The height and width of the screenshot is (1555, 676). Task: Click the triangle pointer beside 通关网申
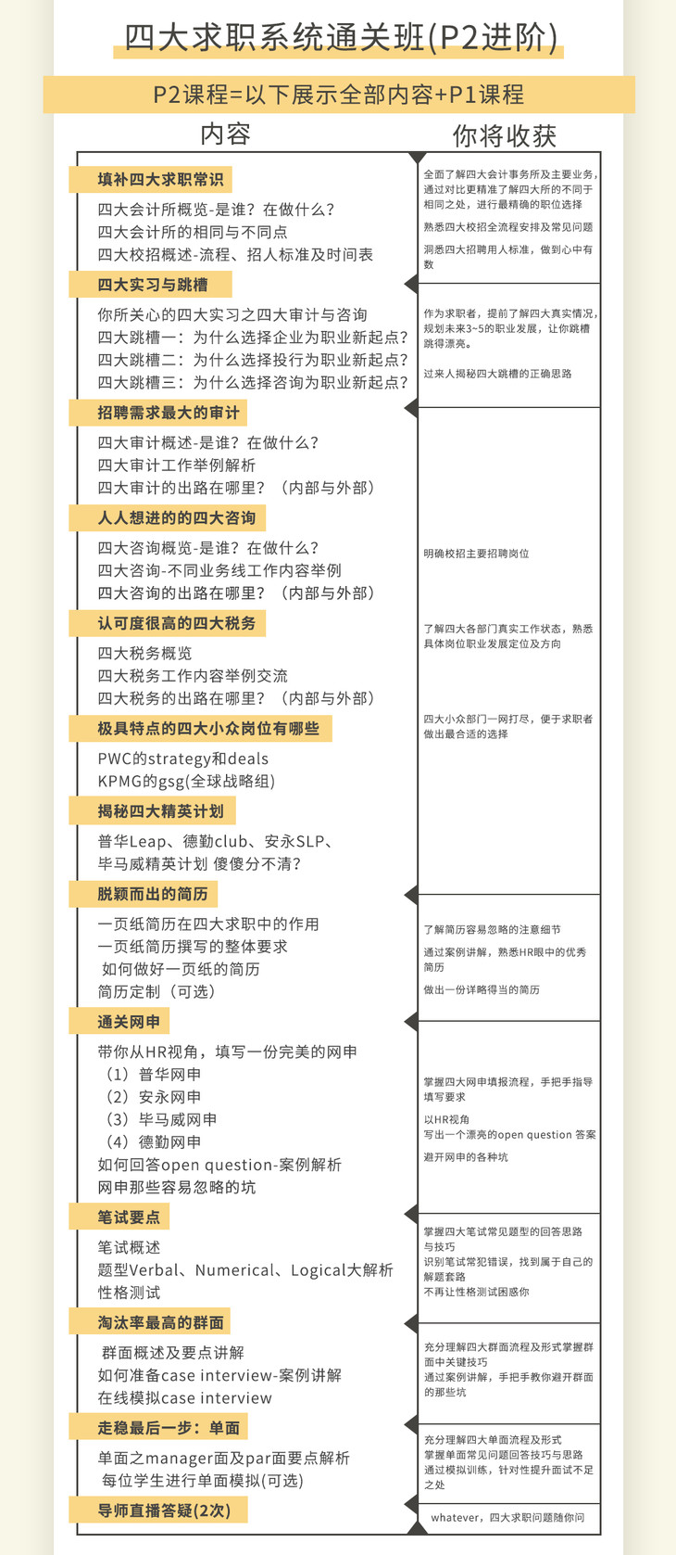click(x=411, y=1022)
